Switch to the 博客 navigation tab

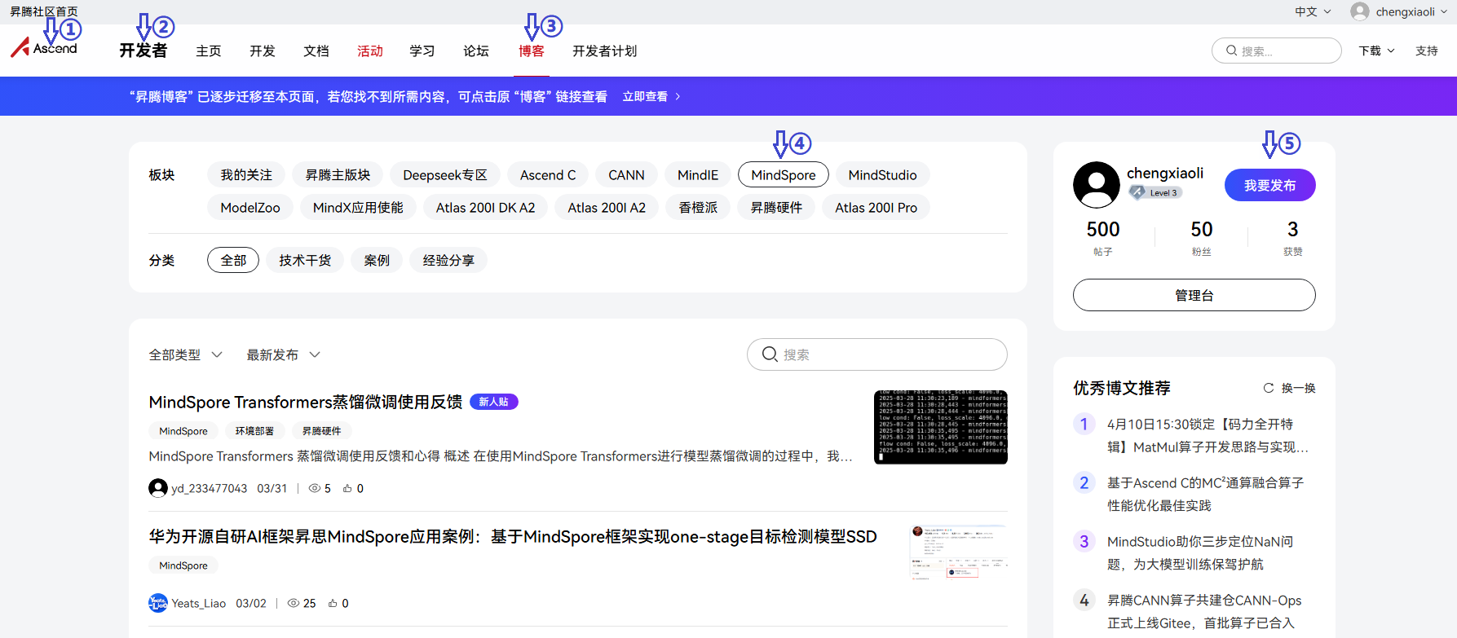(531, 51)
